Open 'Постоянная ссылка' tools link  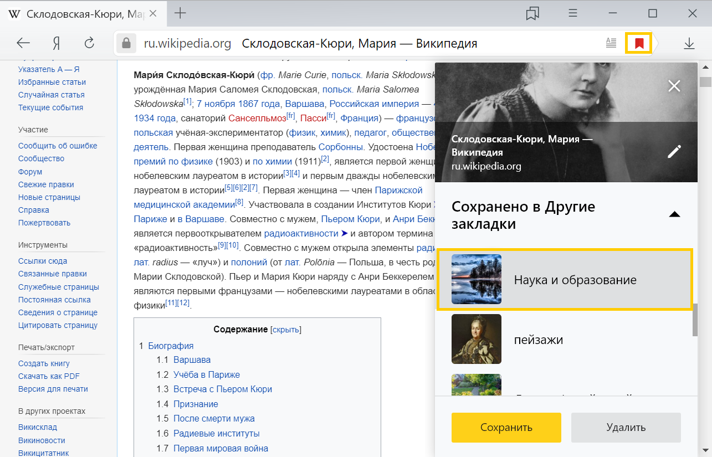click(54, 300)
